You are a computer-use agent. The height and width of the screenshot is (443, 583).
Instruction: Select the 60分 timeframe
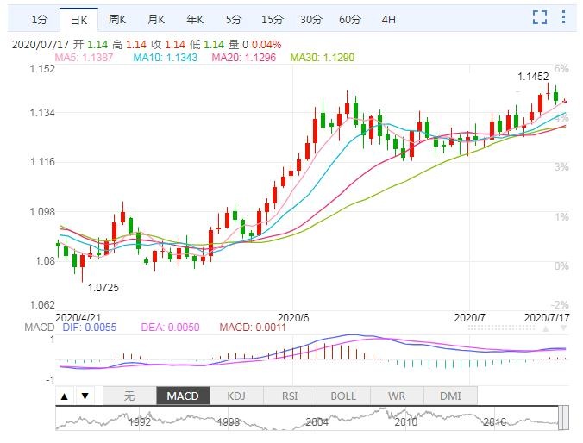pos(350,18)
